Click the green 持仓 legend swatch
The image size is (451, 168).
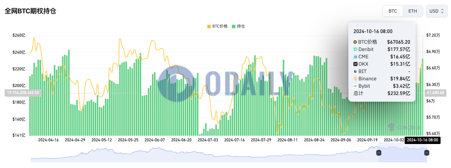point(234,26)
